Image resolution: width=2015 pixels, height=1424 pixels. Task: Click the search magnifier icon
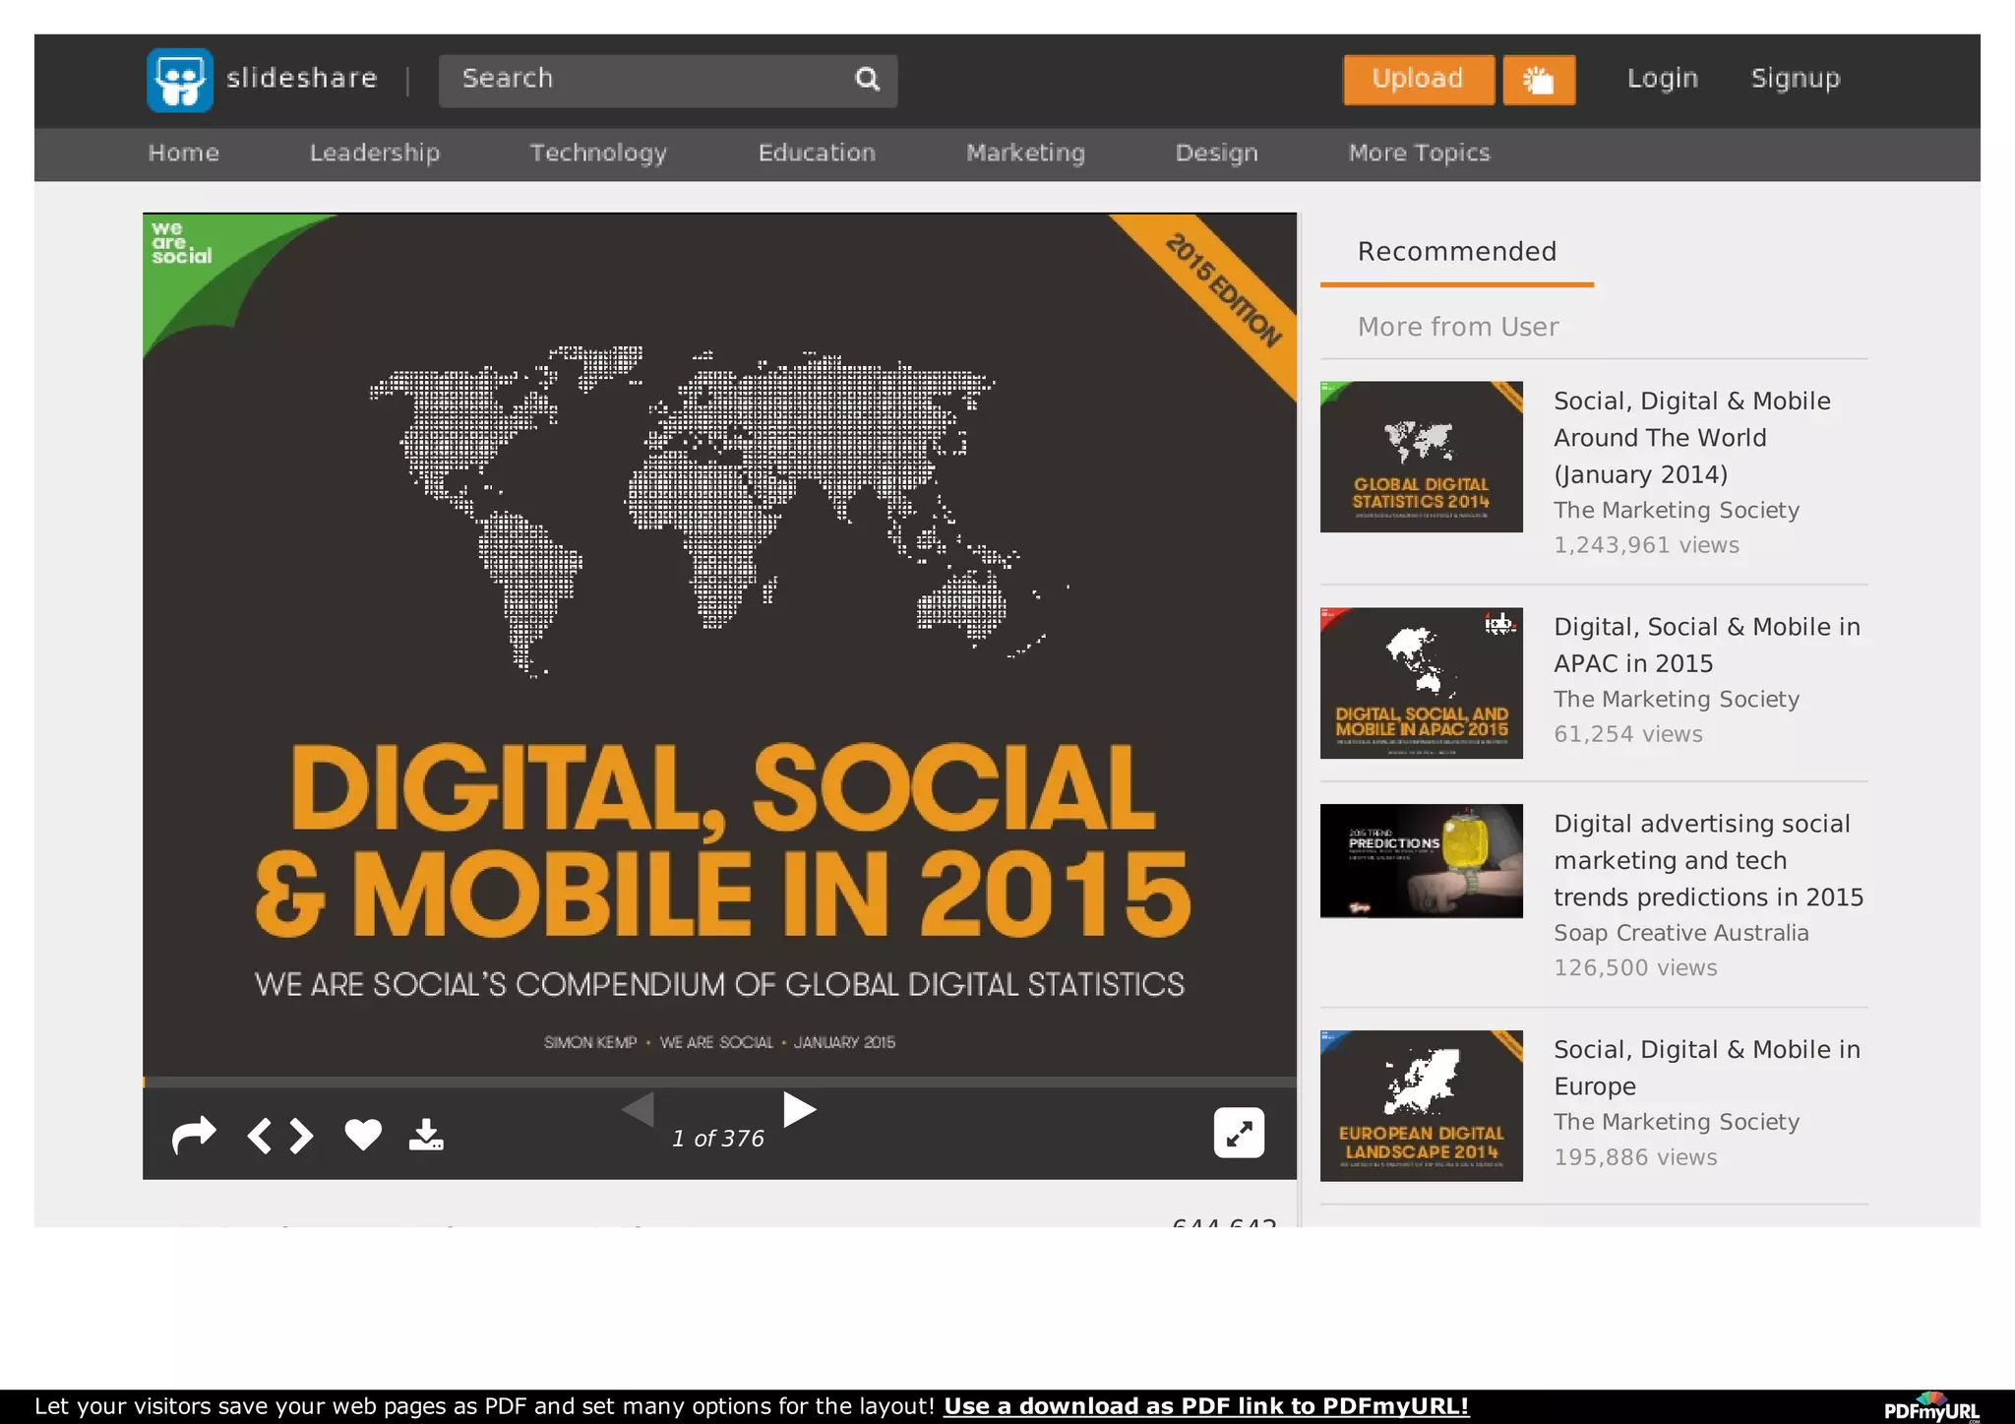click(867, 79)
